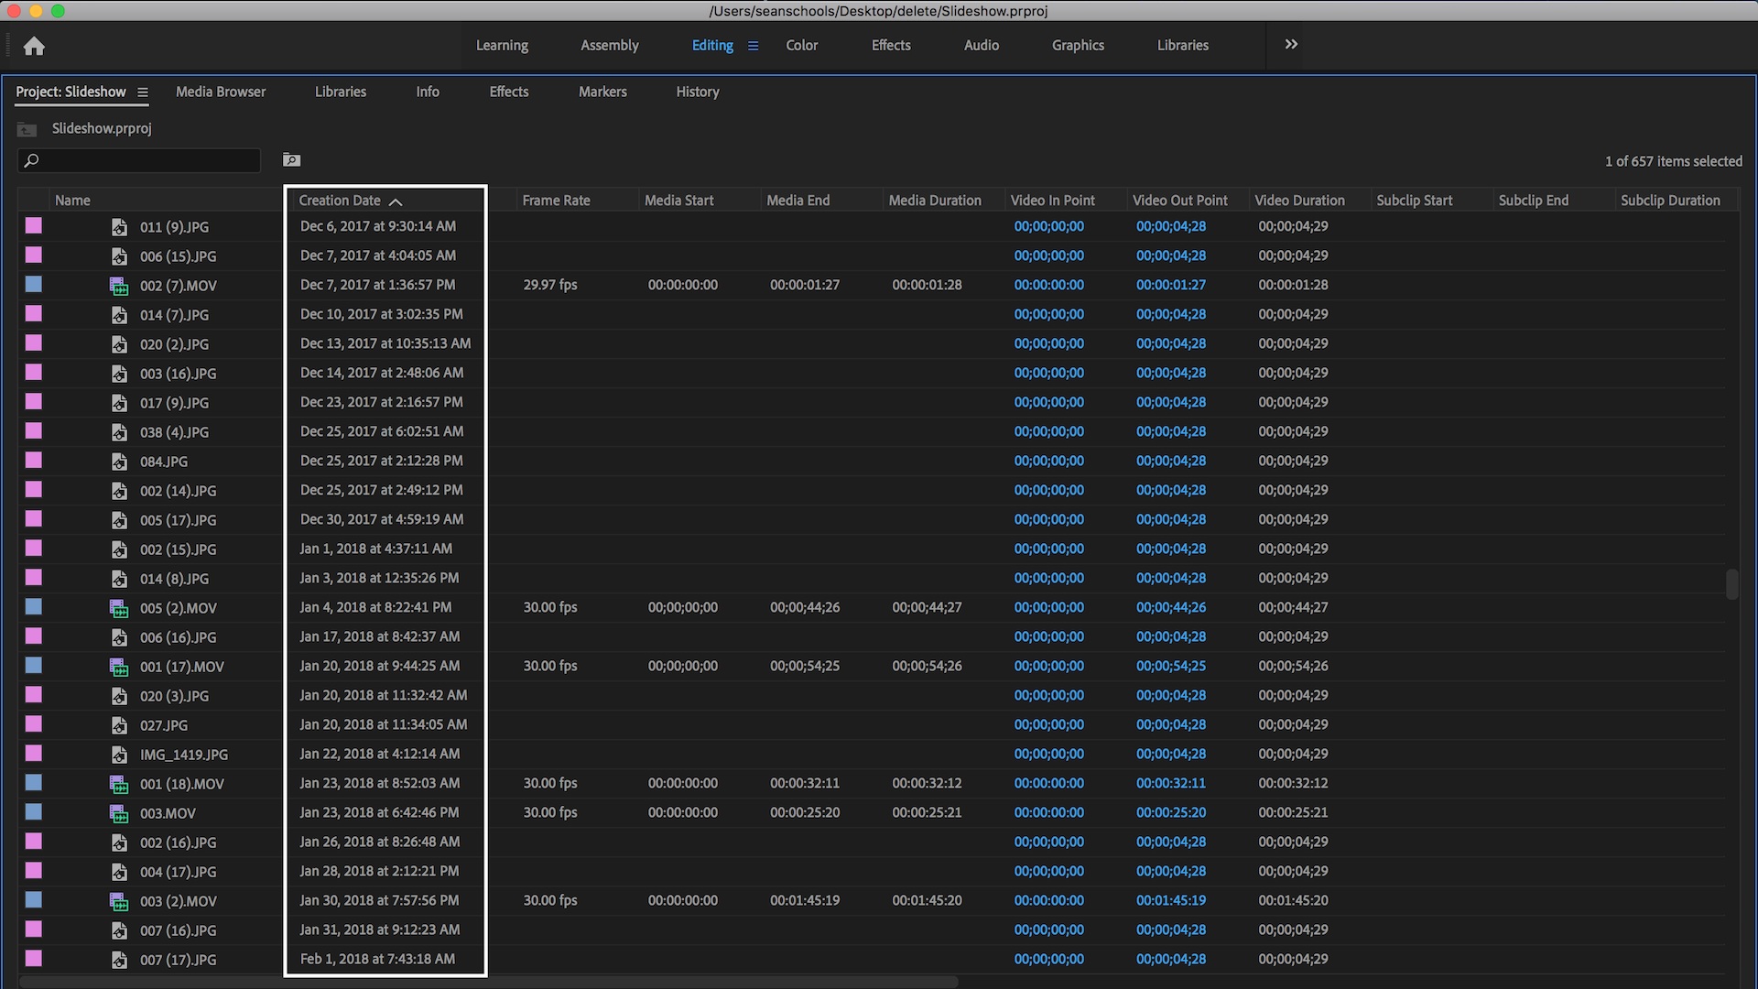Click the pink label swatch of 011 (9).JPG
The image size is (1758, 989).
pyautogui.click(x=34, y=225)
